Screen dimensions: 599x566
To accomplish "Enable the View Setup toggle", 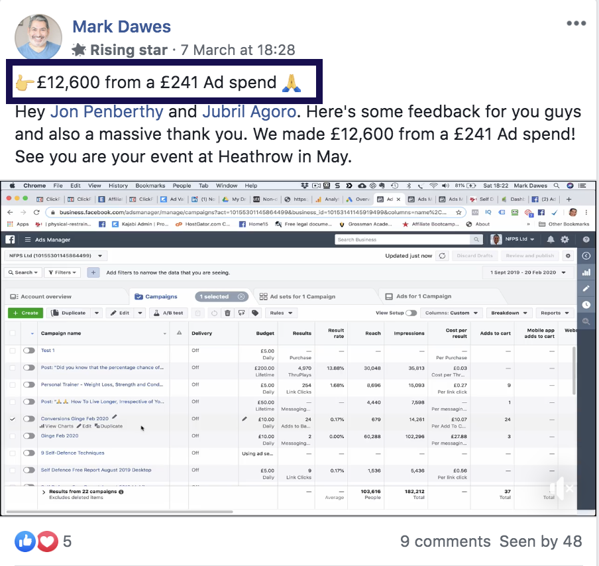I will tap(411, 313).
